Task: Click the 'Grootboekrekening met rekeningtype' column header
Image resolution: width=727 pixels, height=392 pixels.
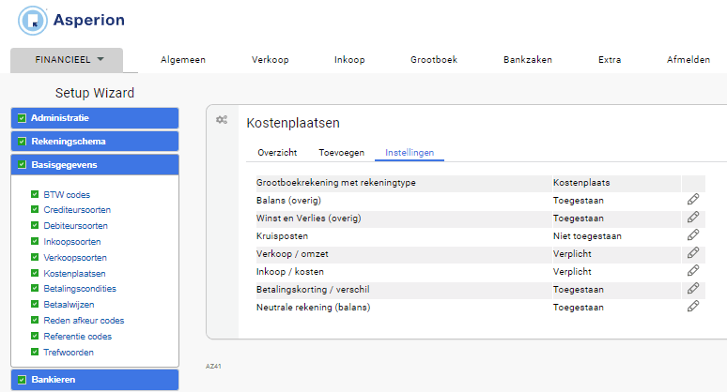Action: click(x=335, y=182)
